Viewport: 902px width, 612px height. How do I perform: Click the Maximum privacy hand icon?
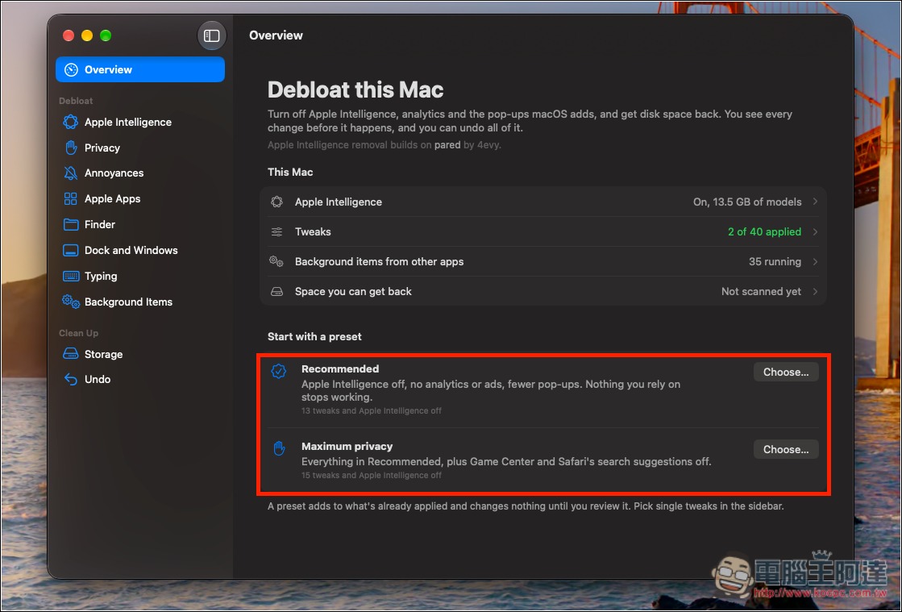[x=279, y=448]
